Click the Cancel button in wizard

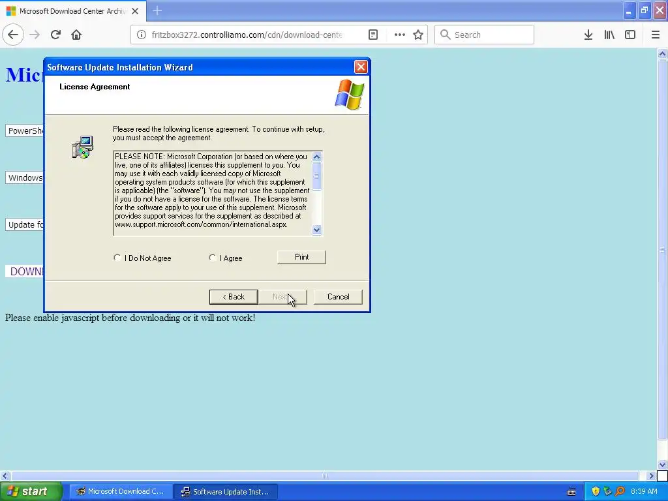click(339, 297)
